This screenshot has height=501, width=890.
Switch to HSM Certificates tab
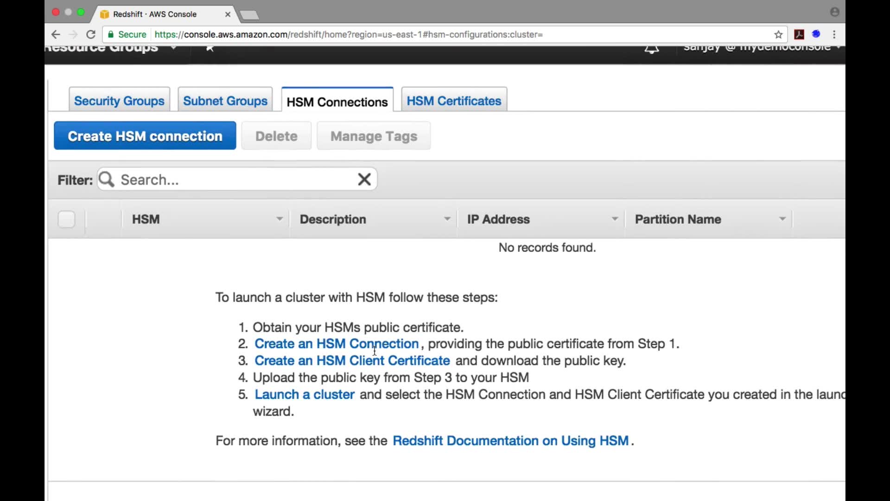click(454, 101)
